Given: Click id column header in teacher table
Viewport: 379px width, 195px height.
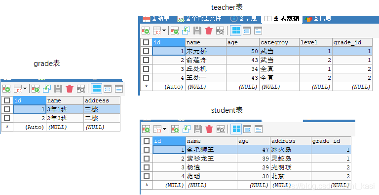Looking at the screenshot, I should (x=169, y=42).
